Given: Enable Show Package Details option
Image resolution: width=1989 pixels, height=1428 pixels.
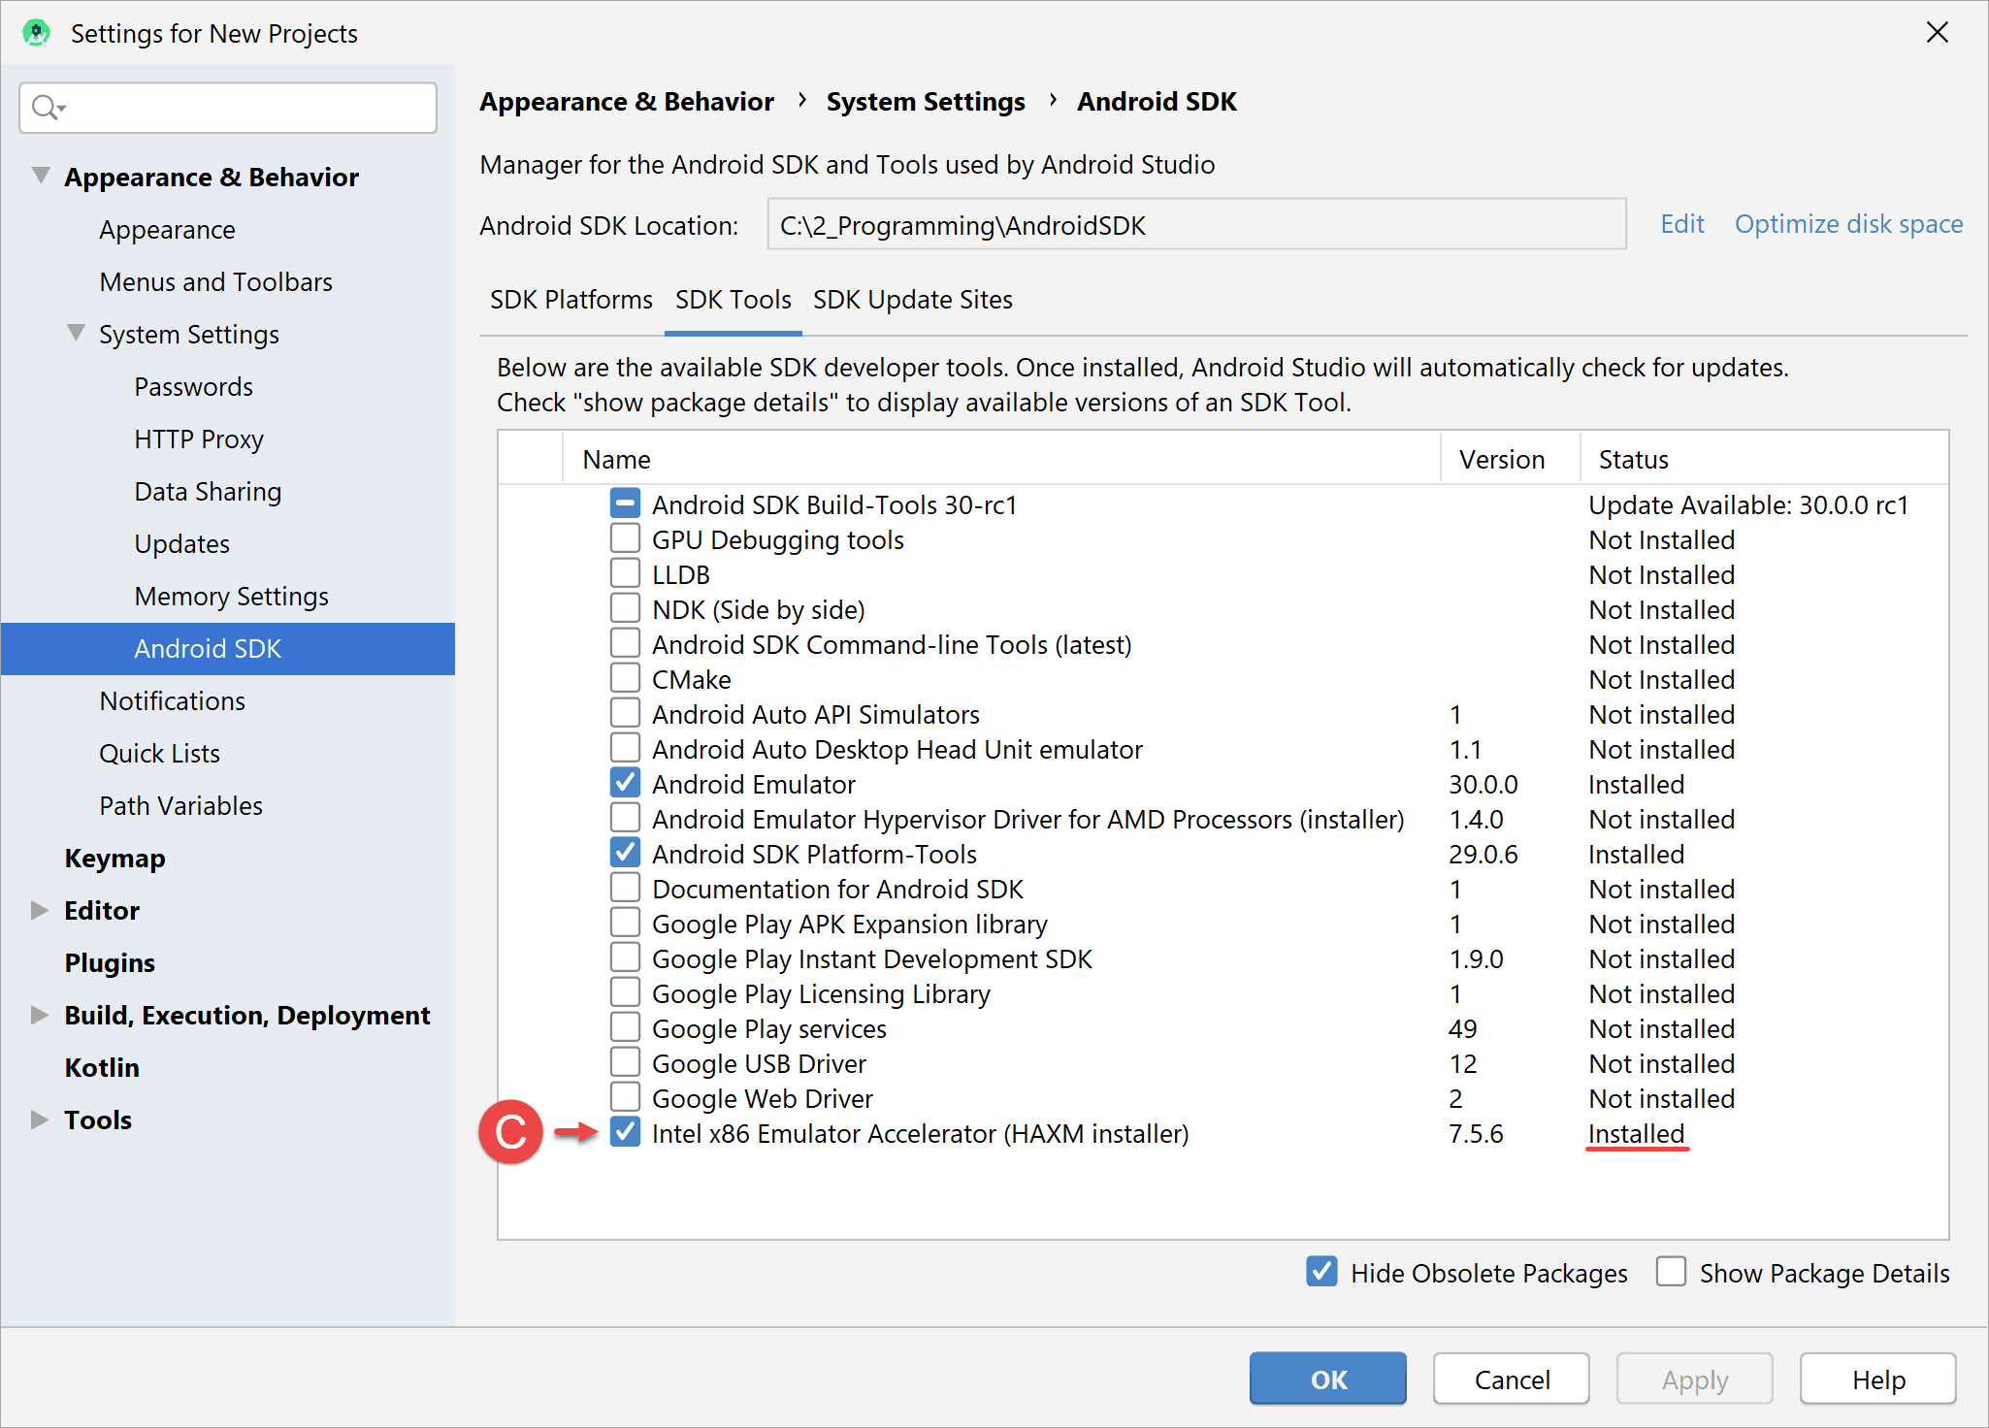Looking at the screenshot, I should pyautogui.click(x=1671, y=1272).
